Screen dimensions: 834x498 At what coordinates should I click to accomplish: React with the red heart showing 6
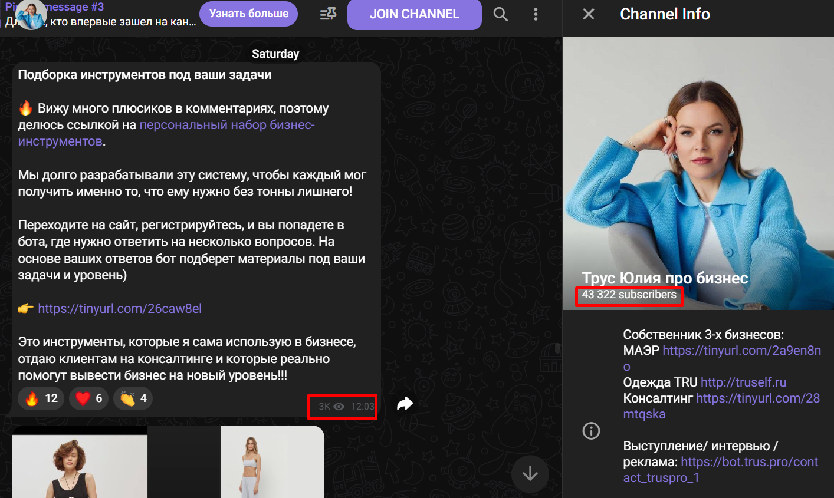click(89, 398)
